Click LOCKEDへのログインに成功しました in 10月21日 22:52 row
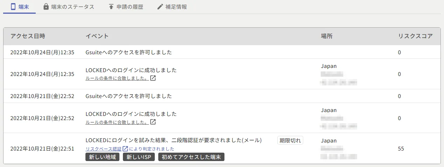The image size is (444, 167). [x=131, y=114]
